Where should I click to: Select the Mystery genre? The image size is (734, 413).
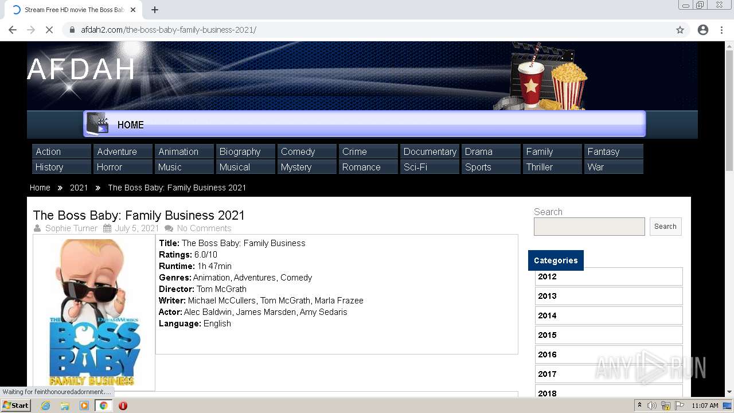point(307,167)
